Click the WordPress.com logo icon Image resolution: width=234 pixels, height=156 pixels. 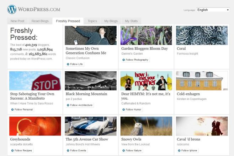click(12, 9)
